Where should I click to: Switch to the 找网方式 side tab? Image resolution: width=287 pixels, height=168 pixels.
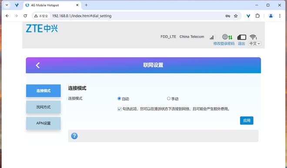(43, 107)
